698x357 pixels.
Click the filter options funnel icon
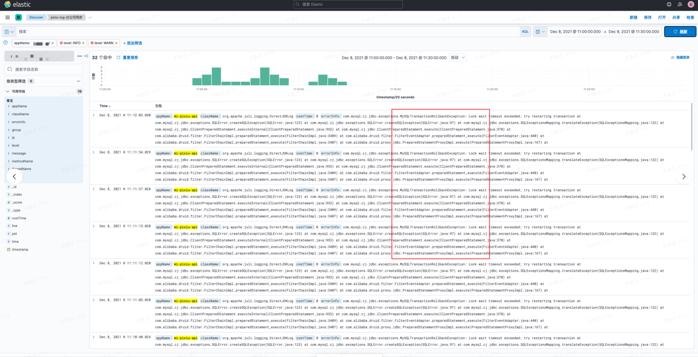coord(5,43)
